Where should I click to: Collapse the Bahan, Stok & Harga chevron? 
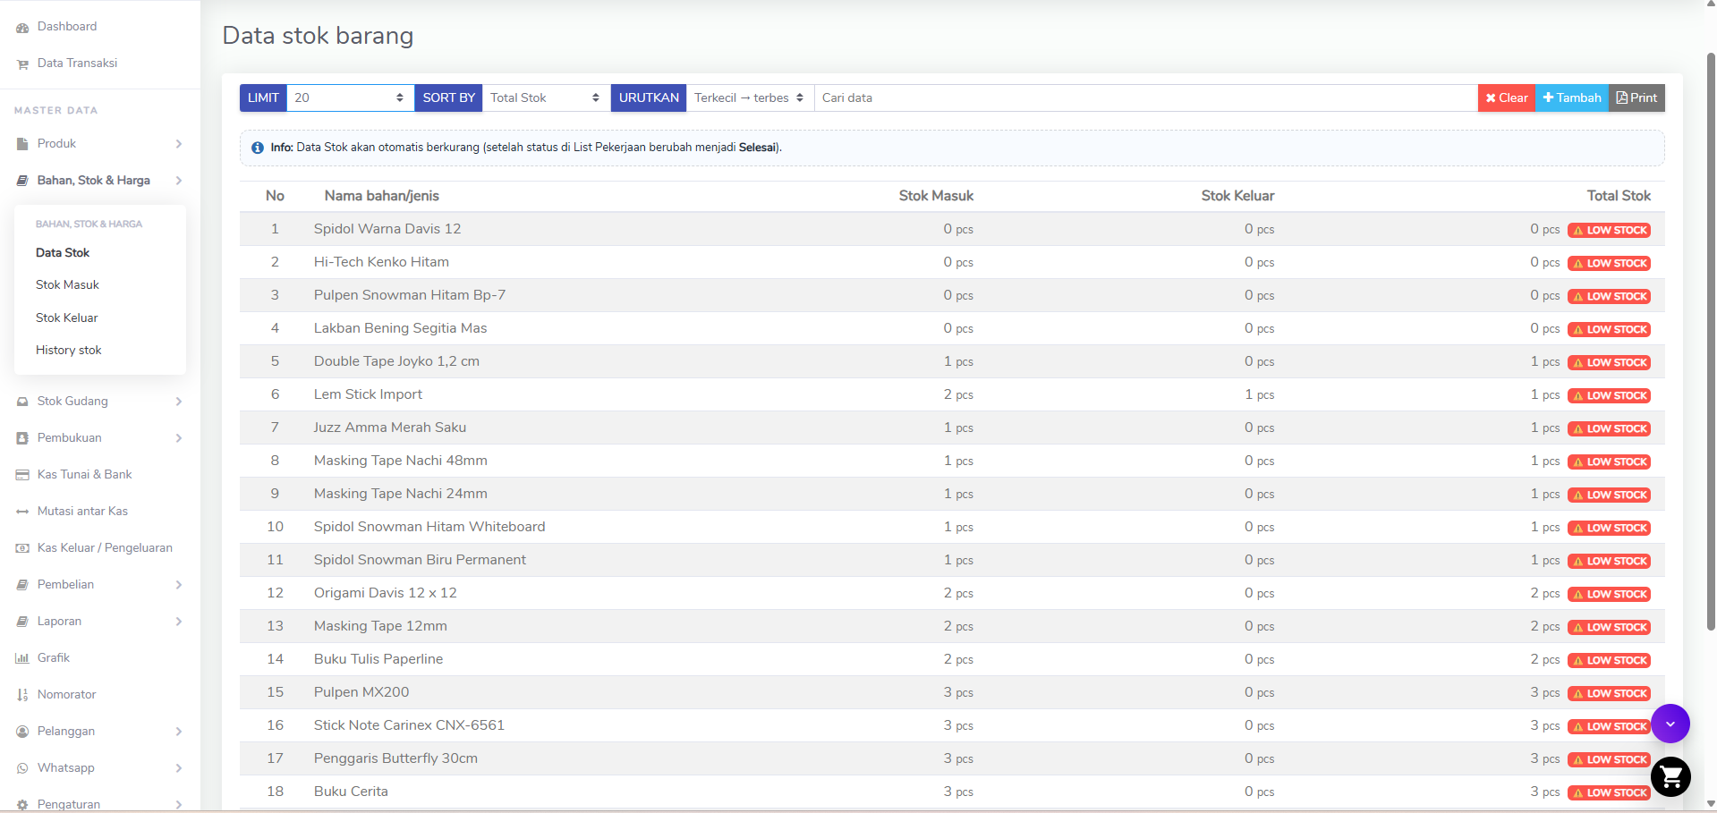(179, 181)
